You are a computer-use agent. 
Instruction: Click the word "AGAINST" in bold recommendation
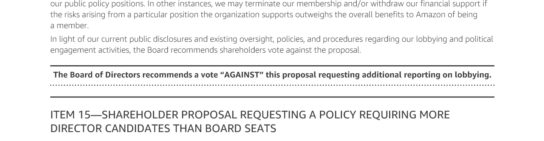pos(243,75)
